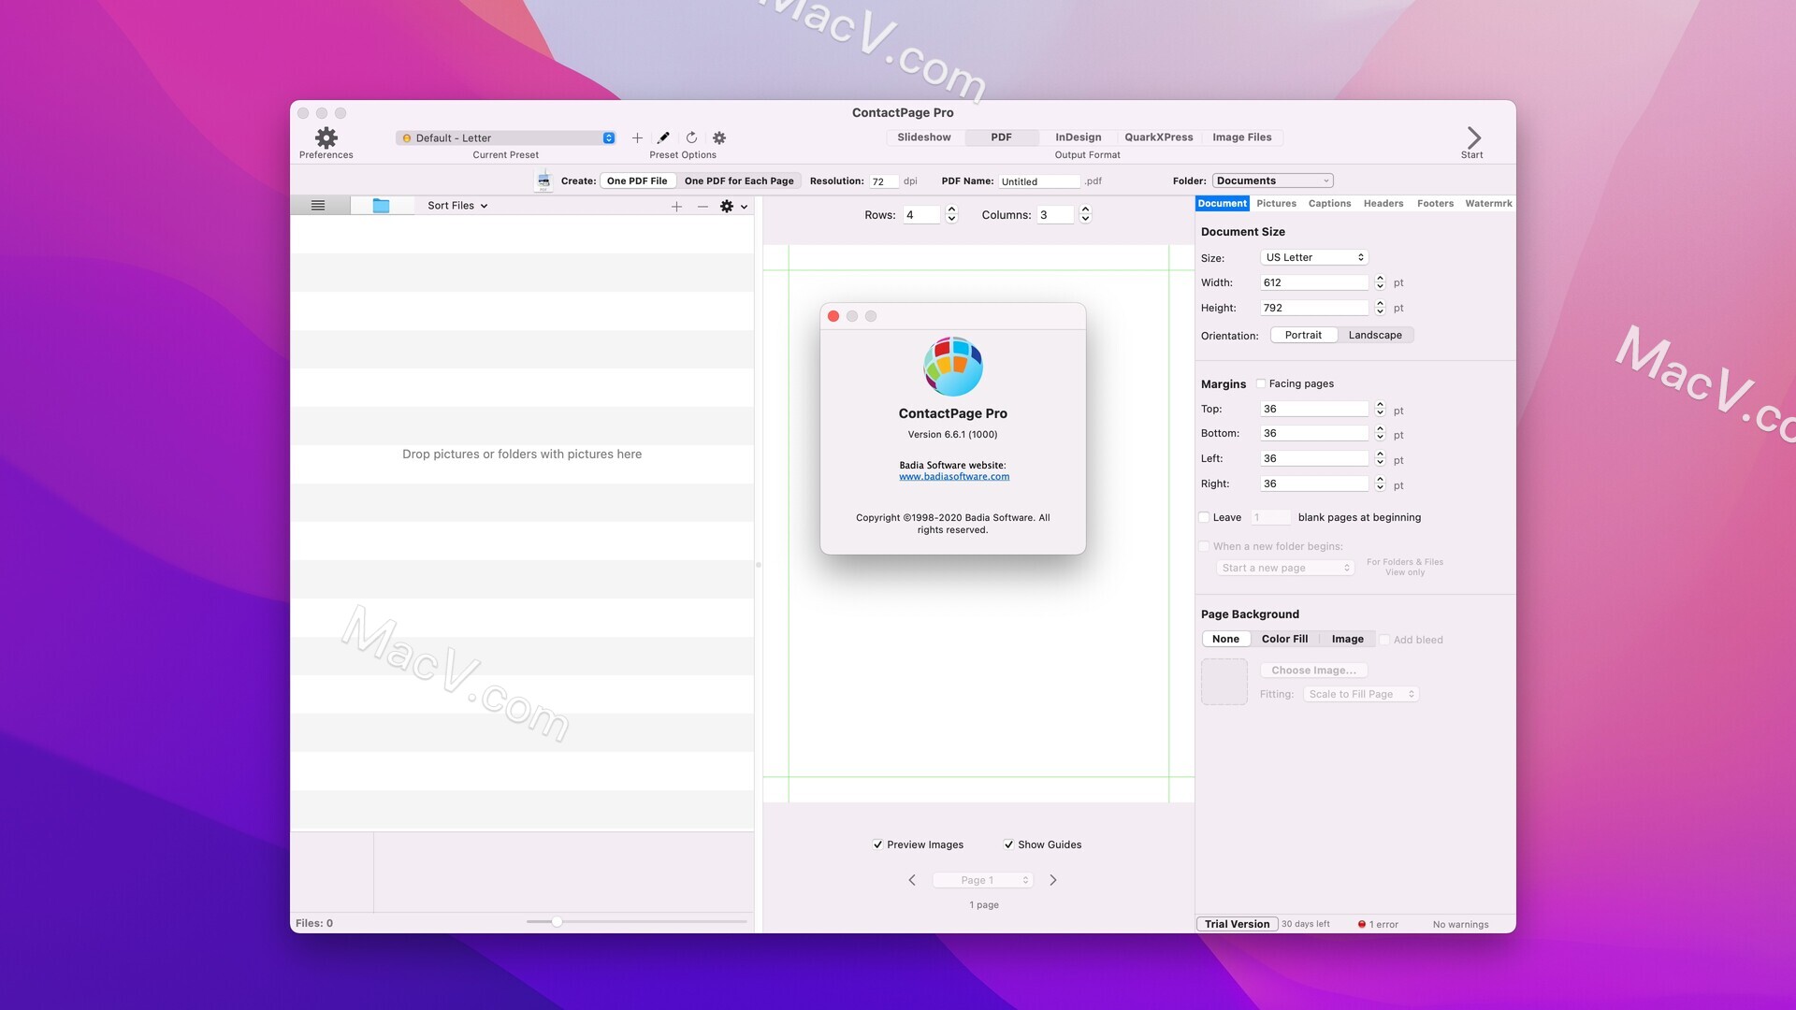Viewport: 1796px width, 1010px height.
Task: Open Current Preset dropdown
Action: point(506,137)
